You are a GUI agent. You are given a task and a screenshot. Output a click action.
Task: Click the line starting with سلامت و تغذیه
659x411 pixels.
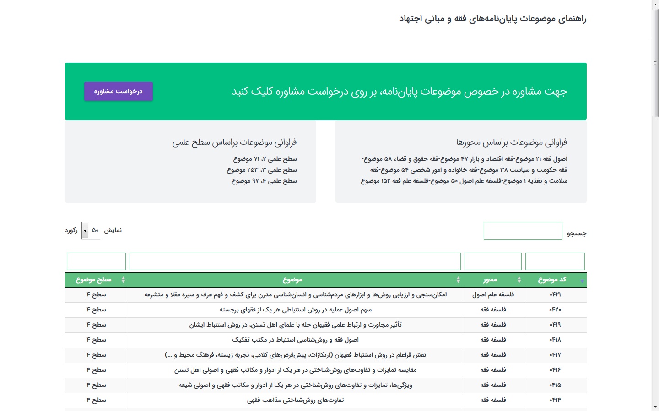(x=464, y=181)
